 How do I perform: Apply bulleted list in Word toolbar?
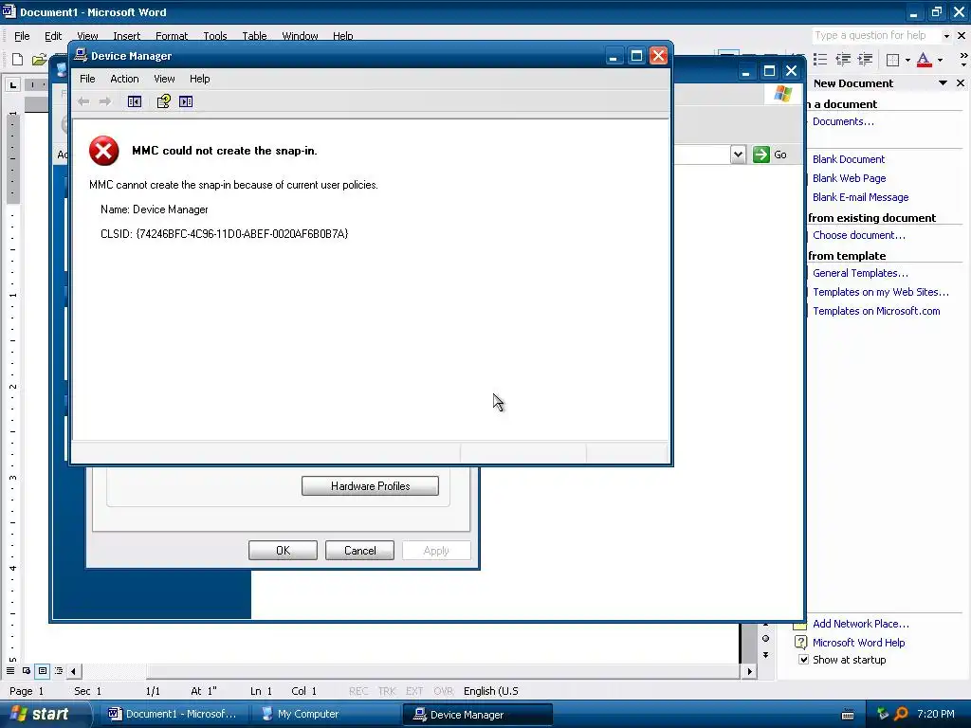pos(820,60)
